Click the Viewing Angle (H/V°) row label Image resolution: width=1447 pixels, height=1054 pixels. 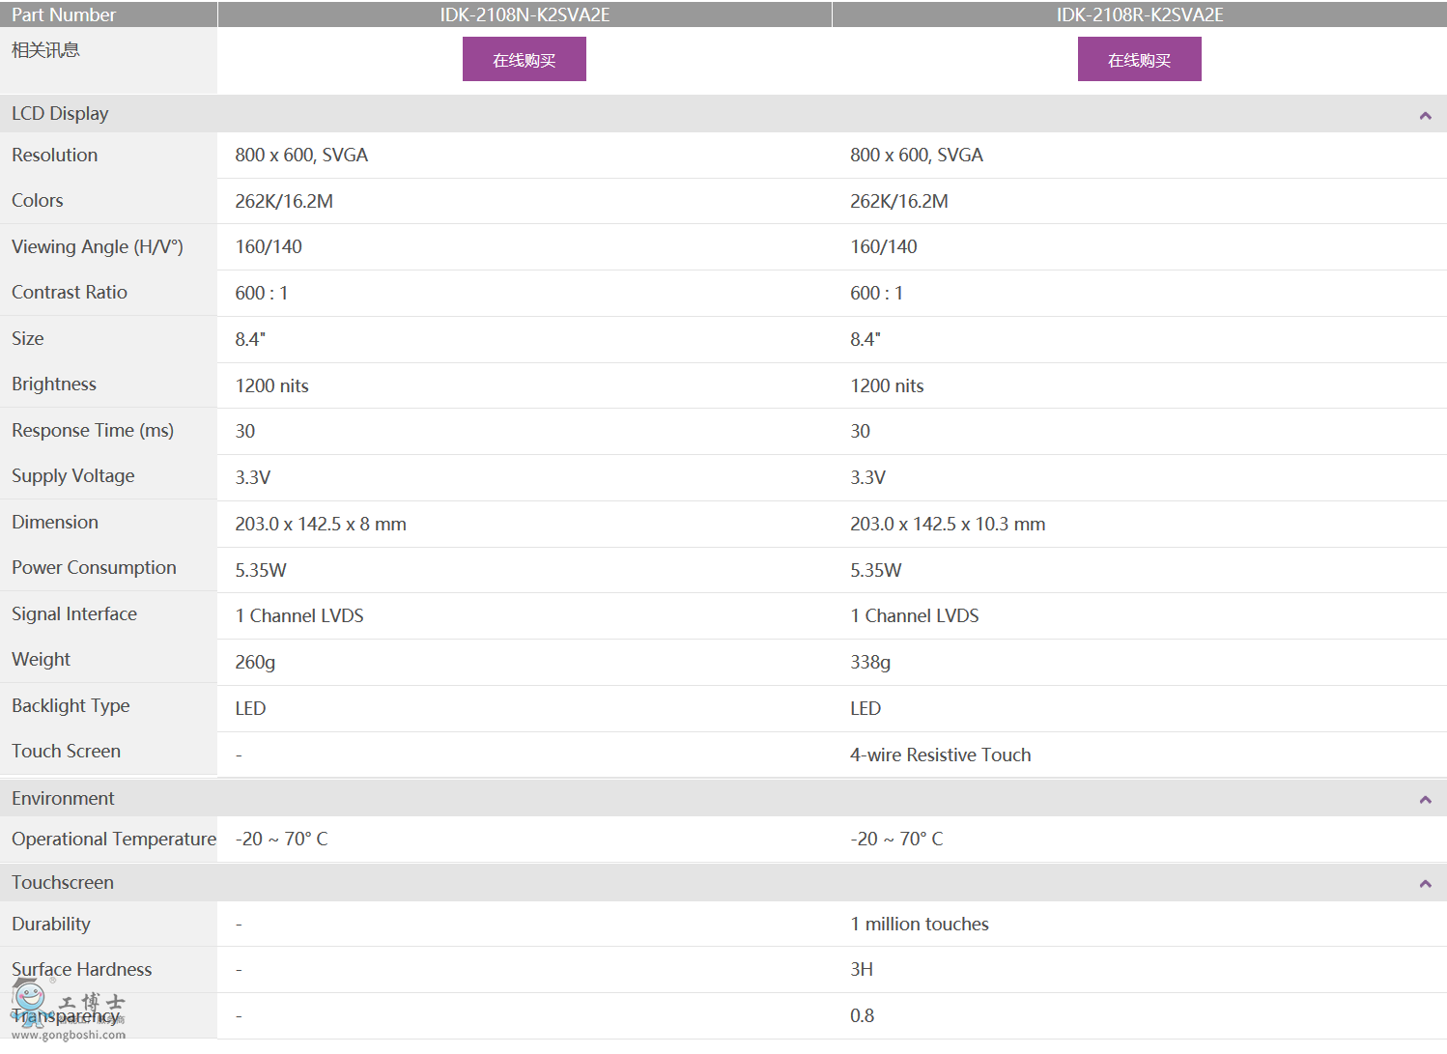coord(98,247)
